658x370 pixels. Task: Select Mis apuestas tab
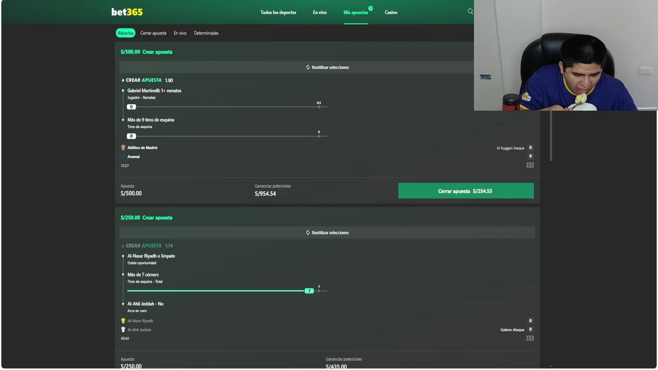(x=356, y=12)
